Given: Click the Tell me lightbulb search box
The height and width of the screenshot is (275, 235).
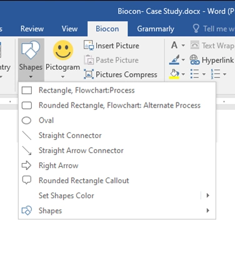Looking at the screenshot, I should [x=213, y=29].
